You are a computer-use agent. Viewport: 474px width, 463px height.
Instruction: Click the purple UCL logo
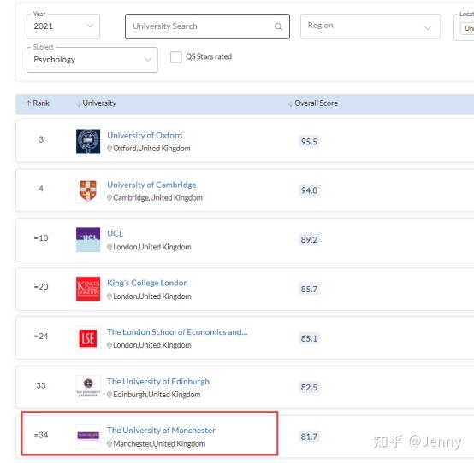pyautogui.click(x=88, y=240)
